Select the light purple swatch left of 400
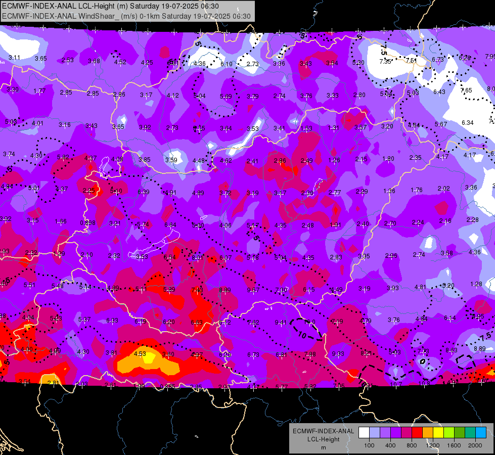 coord(385,433)
